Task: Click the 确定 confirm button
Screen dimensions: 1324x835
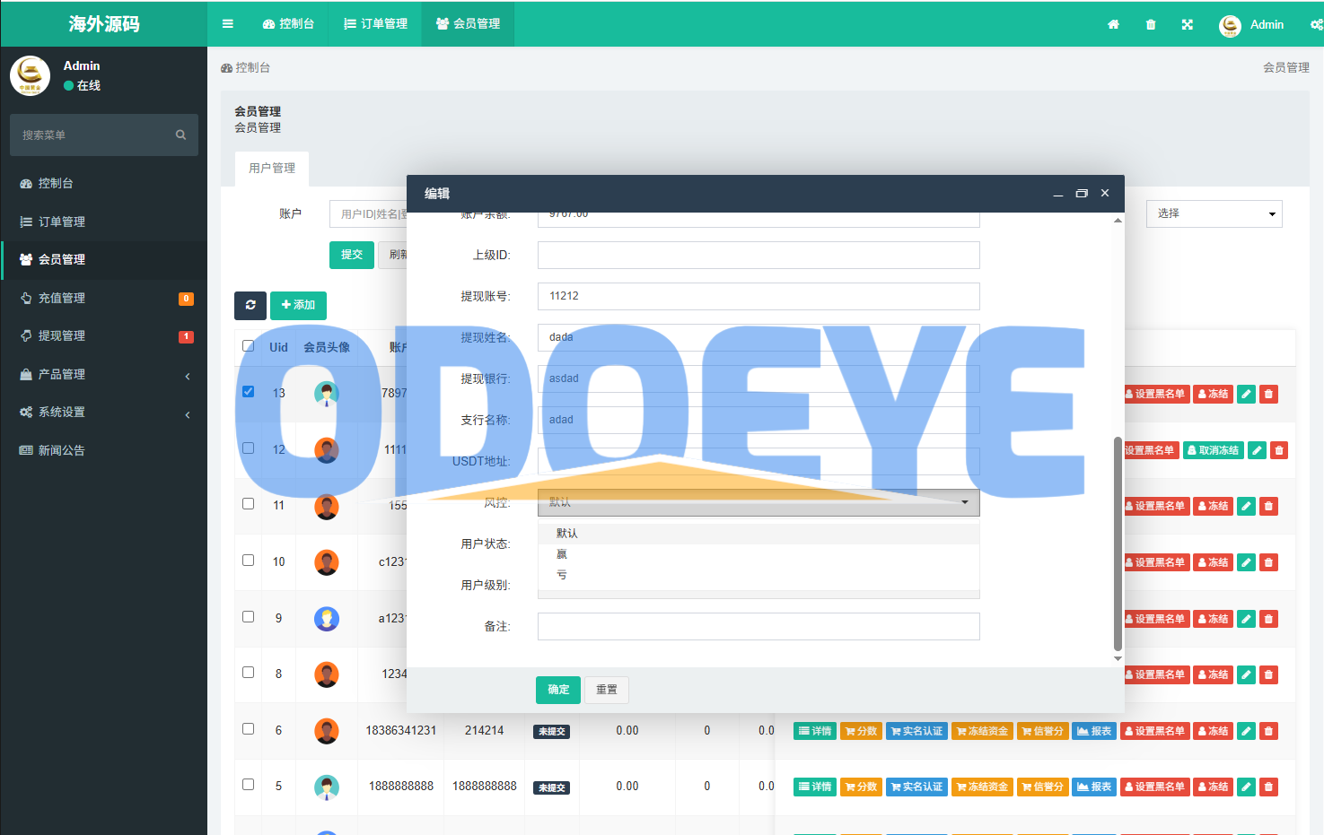Action: coord(558,690)
